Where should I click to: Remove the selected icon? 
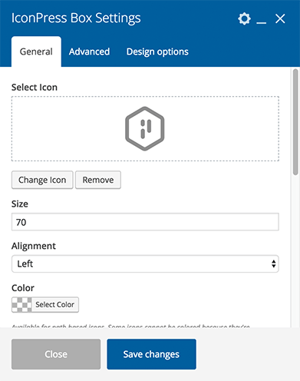98,180
